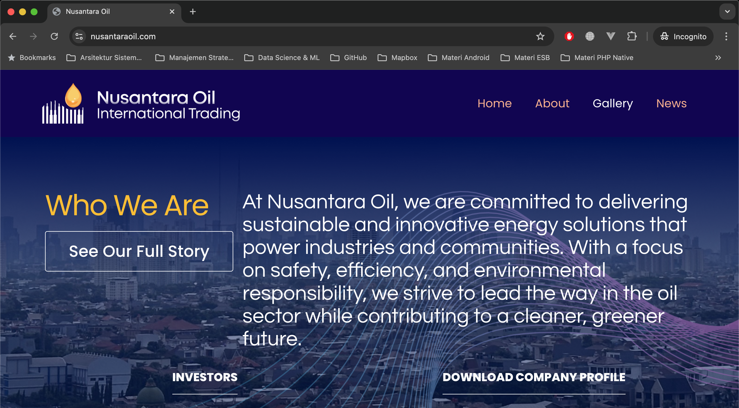This screenshot has height=408, width=739.
Task: Open site information icon in address bar
Action: pos(79,36)
